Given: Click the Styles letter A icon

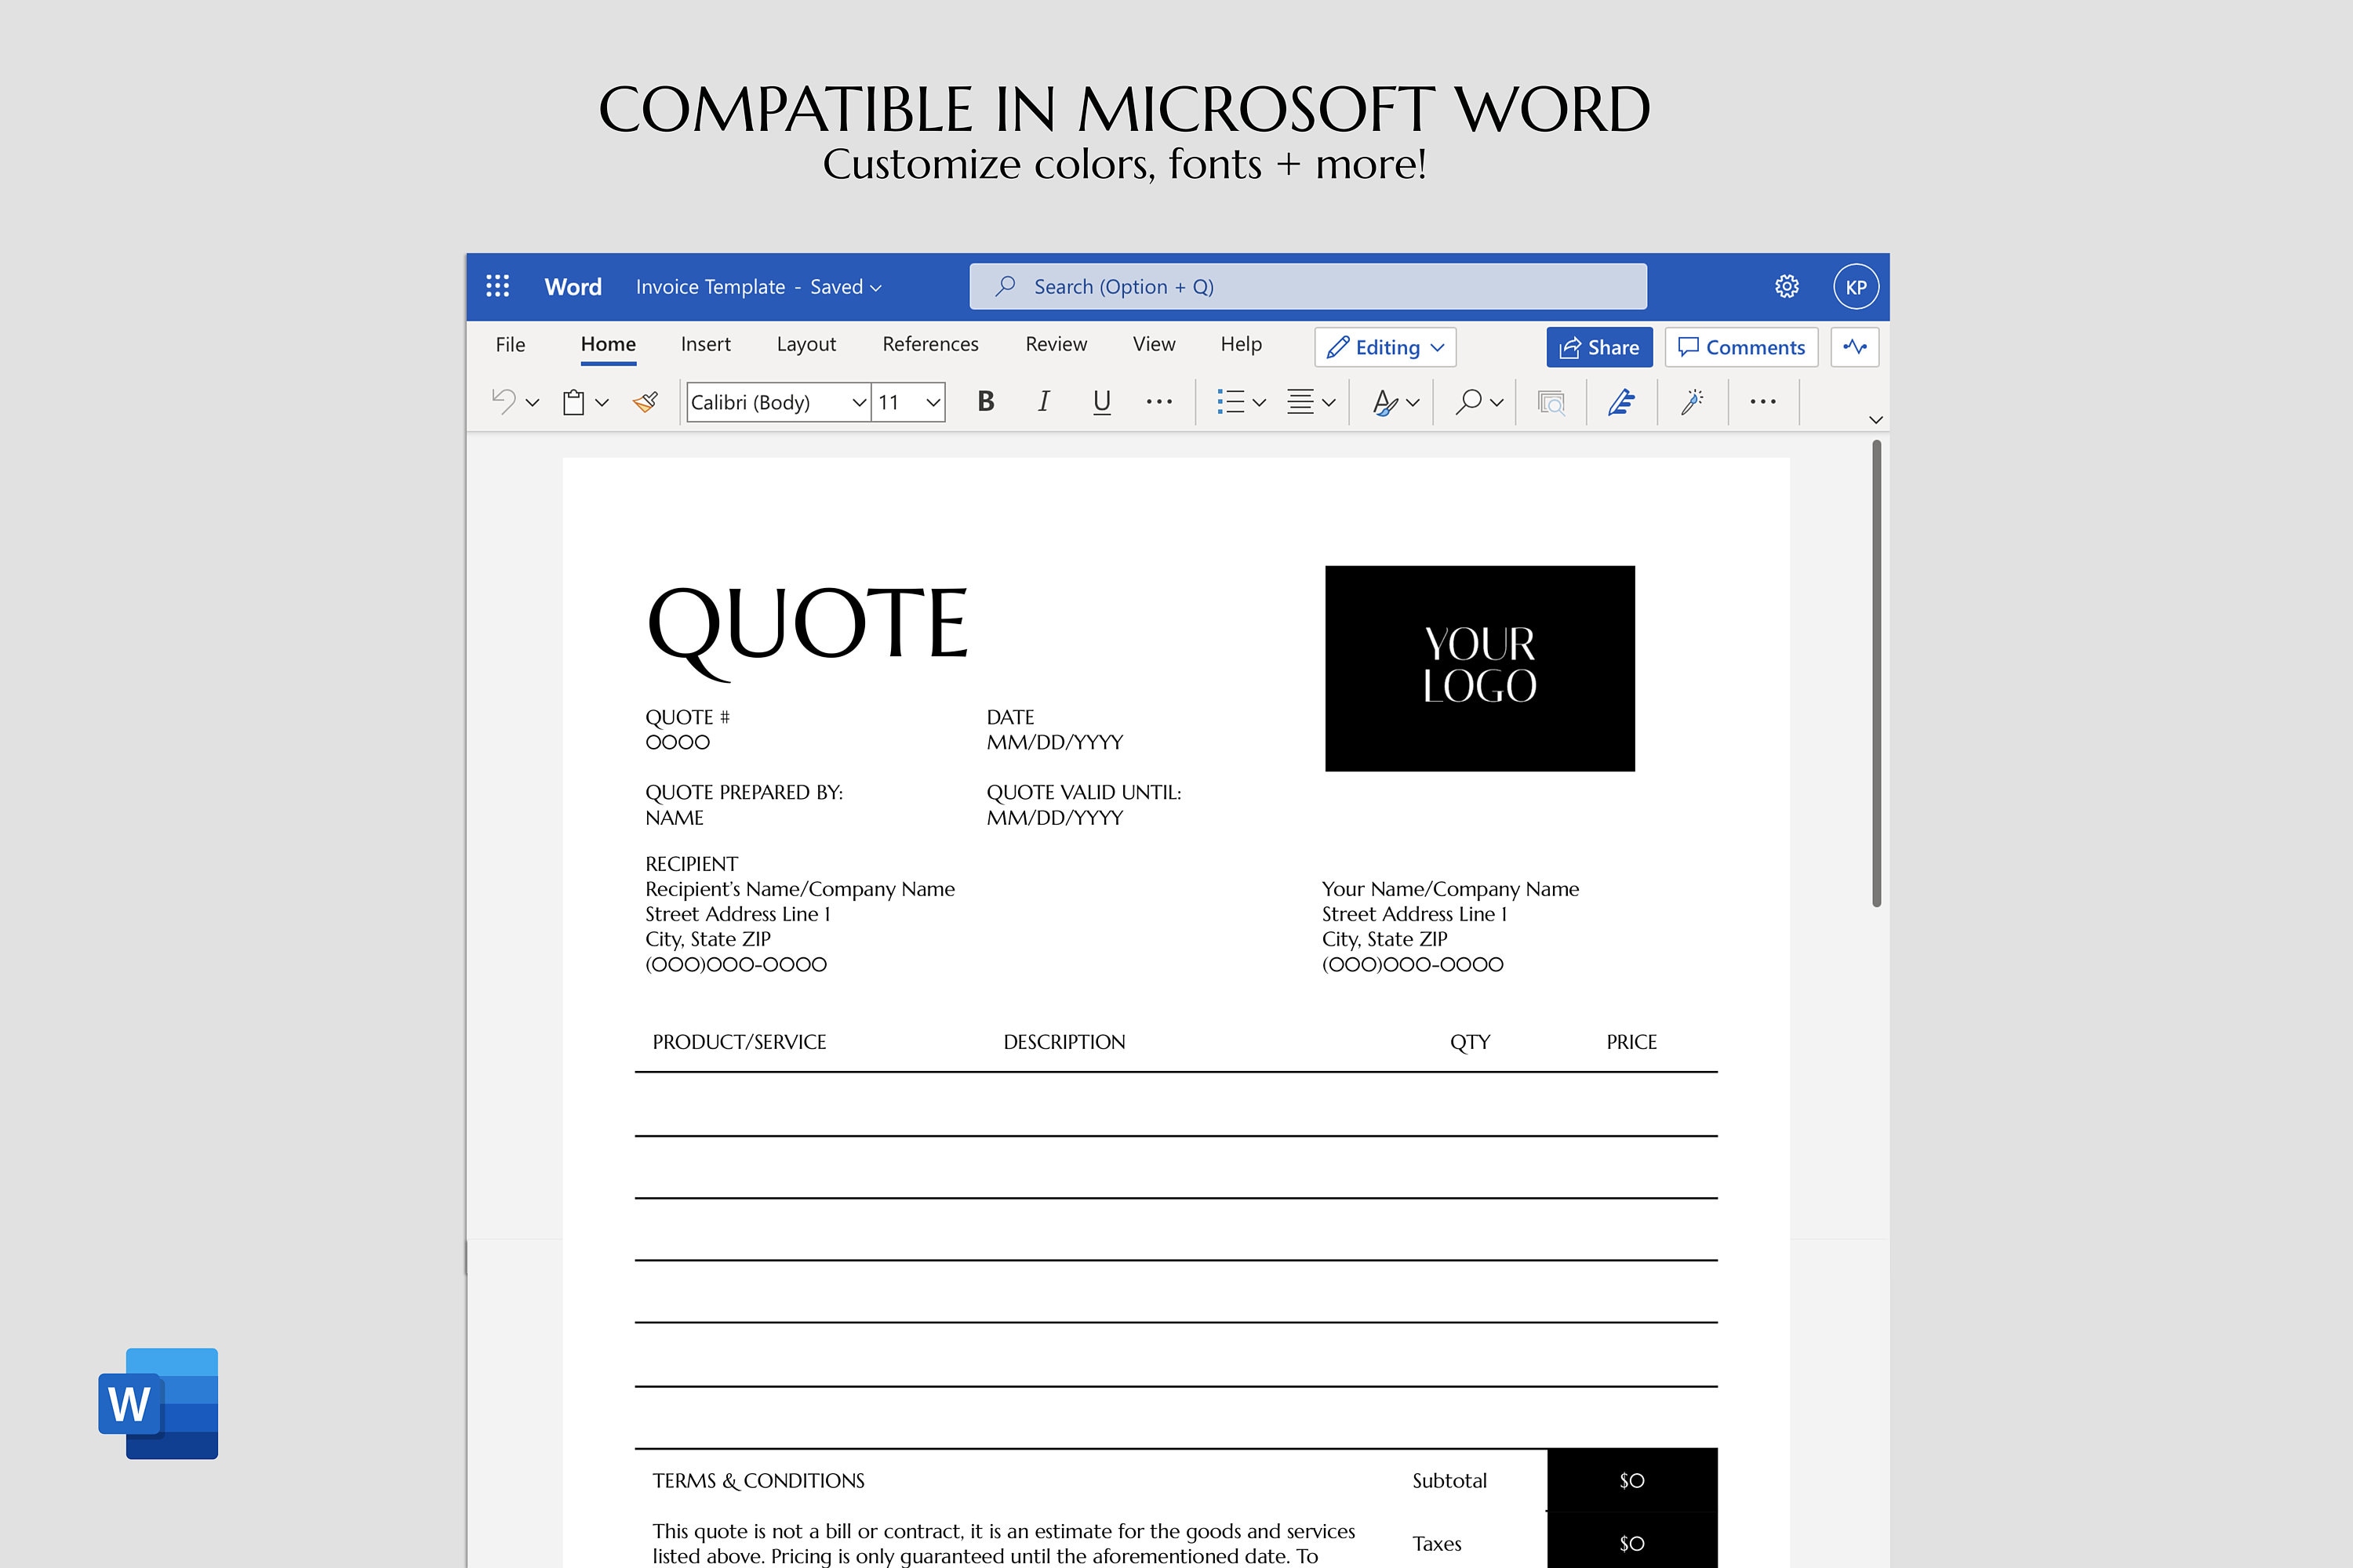Looking at the screenshot, I should (x=1384, y=402).
